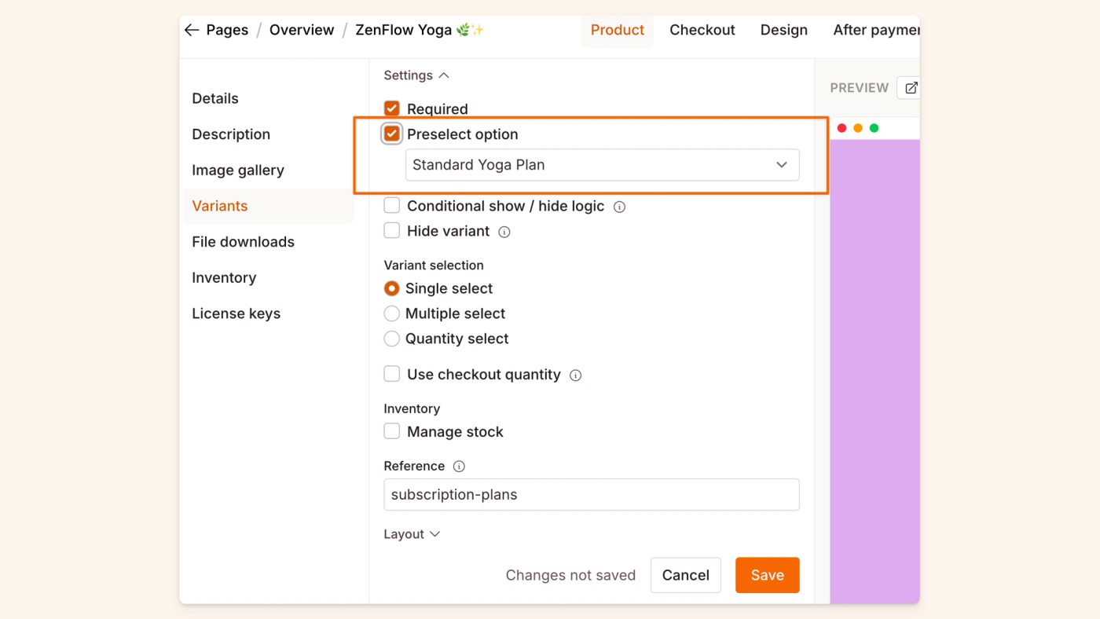Click info icon beside Hide variant
Viewport: 1100px width, 619px height.
(504, 232)
